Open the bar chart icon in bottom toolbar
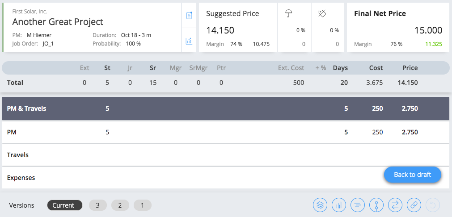The width and height of the screenshot is (452, 217). 339,205
